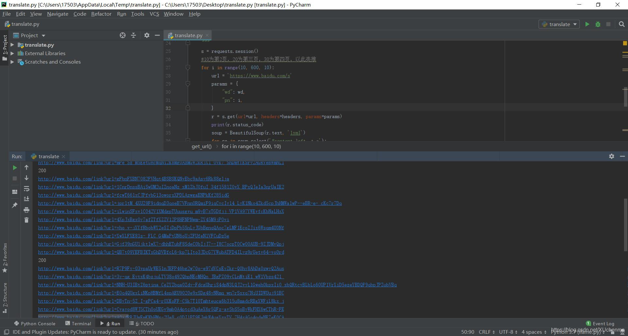Image resolution: width=628 pixels, height=336 pixels.
Task: Change CRLF line separator in the status bar
Action: click(487, 332)
